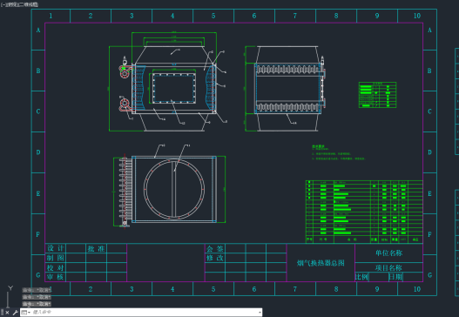The width and height of the screenshot is (459, 317).
Task: Select the 单位名称 title block text
Action: [388, 253]
